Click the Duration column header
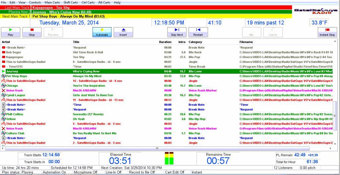This screenshot has width=340, height=175. (165, 42)
